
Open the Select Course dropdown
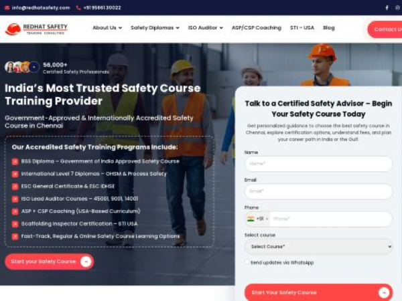(x=318, y=246)
